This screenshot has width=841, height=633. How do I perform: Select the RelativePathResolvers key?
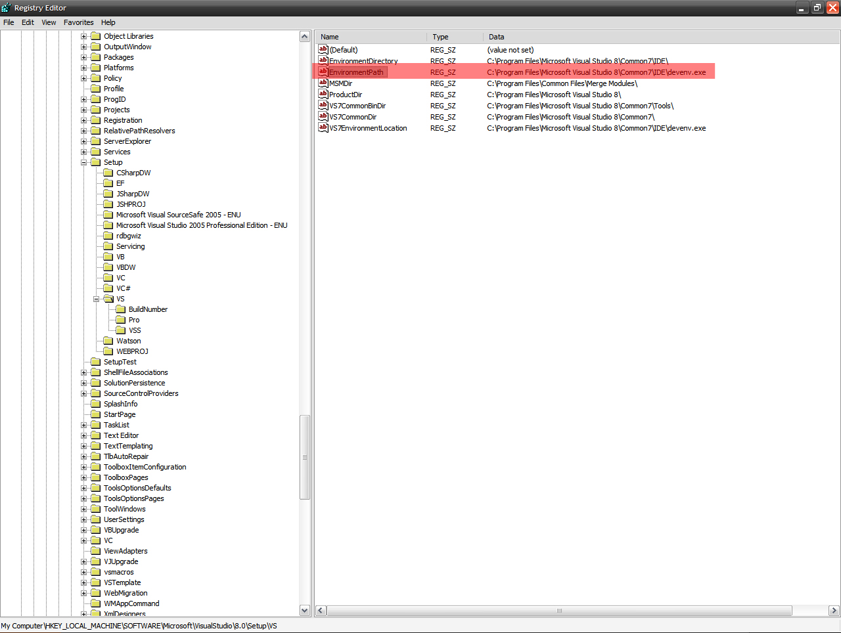click(139, 131)
